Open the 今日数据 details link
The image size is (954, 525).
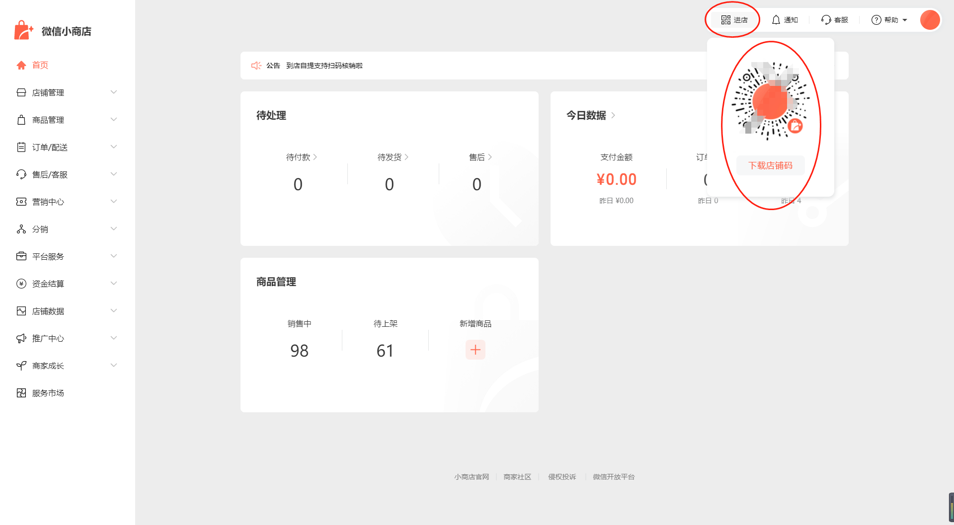coord(591,115)
